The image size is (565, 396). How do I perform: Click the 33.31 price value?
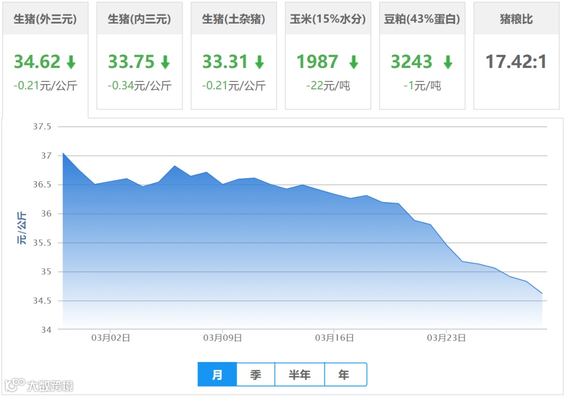pos(225,62)
